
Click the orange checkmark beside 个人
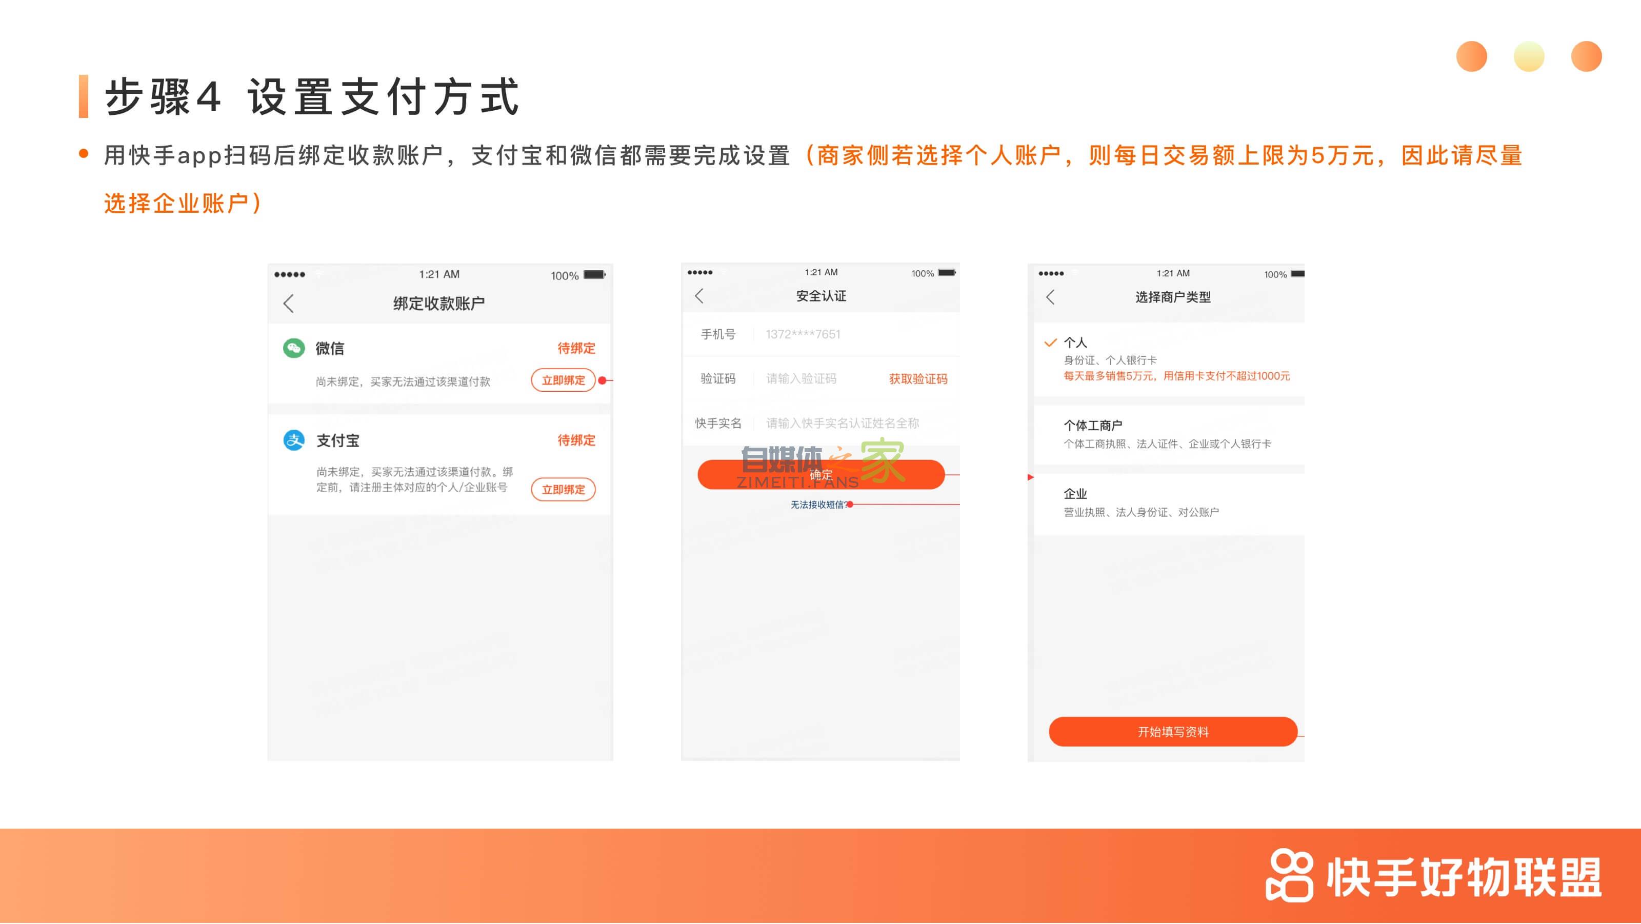tap(1050, 342)
